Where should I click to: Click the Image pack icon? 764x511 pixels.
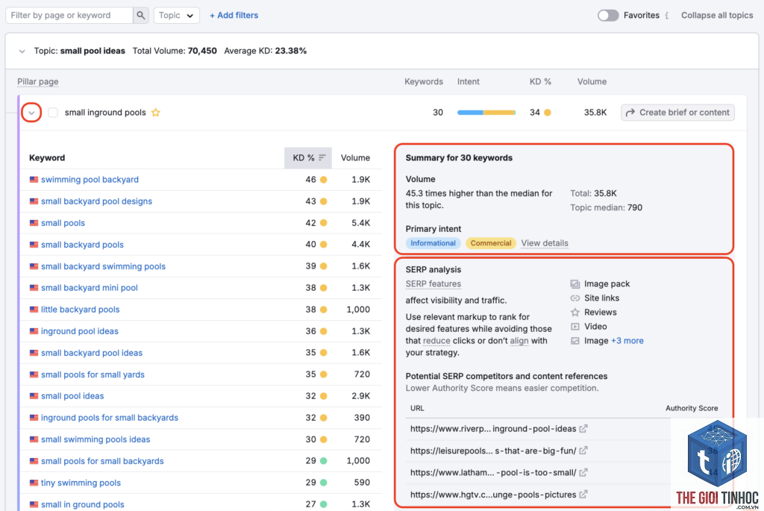click(575, 283)
